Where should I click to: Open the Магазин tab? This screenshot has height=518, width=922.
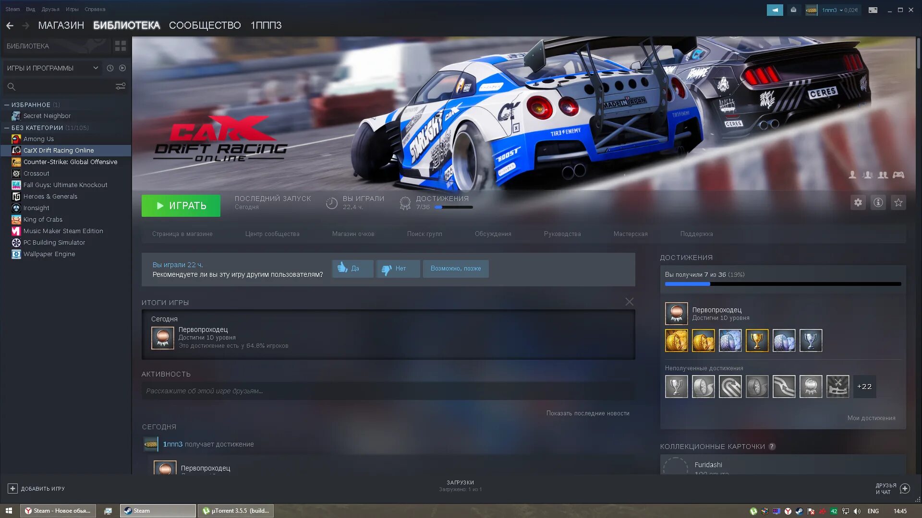(x=61, y=25)
